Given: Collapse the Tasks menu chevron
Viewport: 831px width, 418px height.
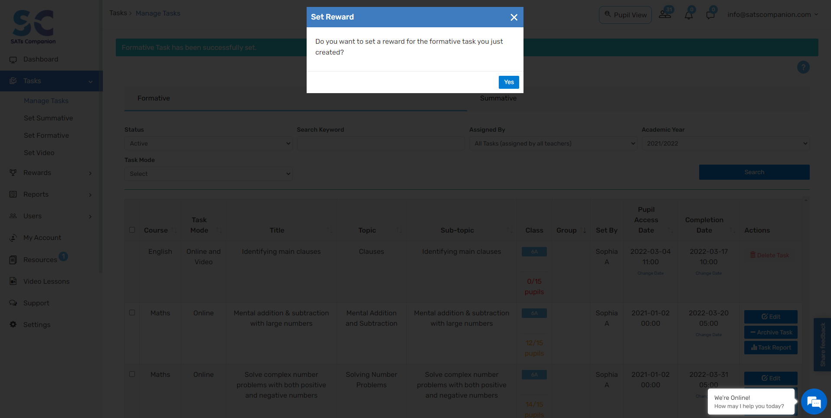Looking at the screenshot, I should 91,81.
